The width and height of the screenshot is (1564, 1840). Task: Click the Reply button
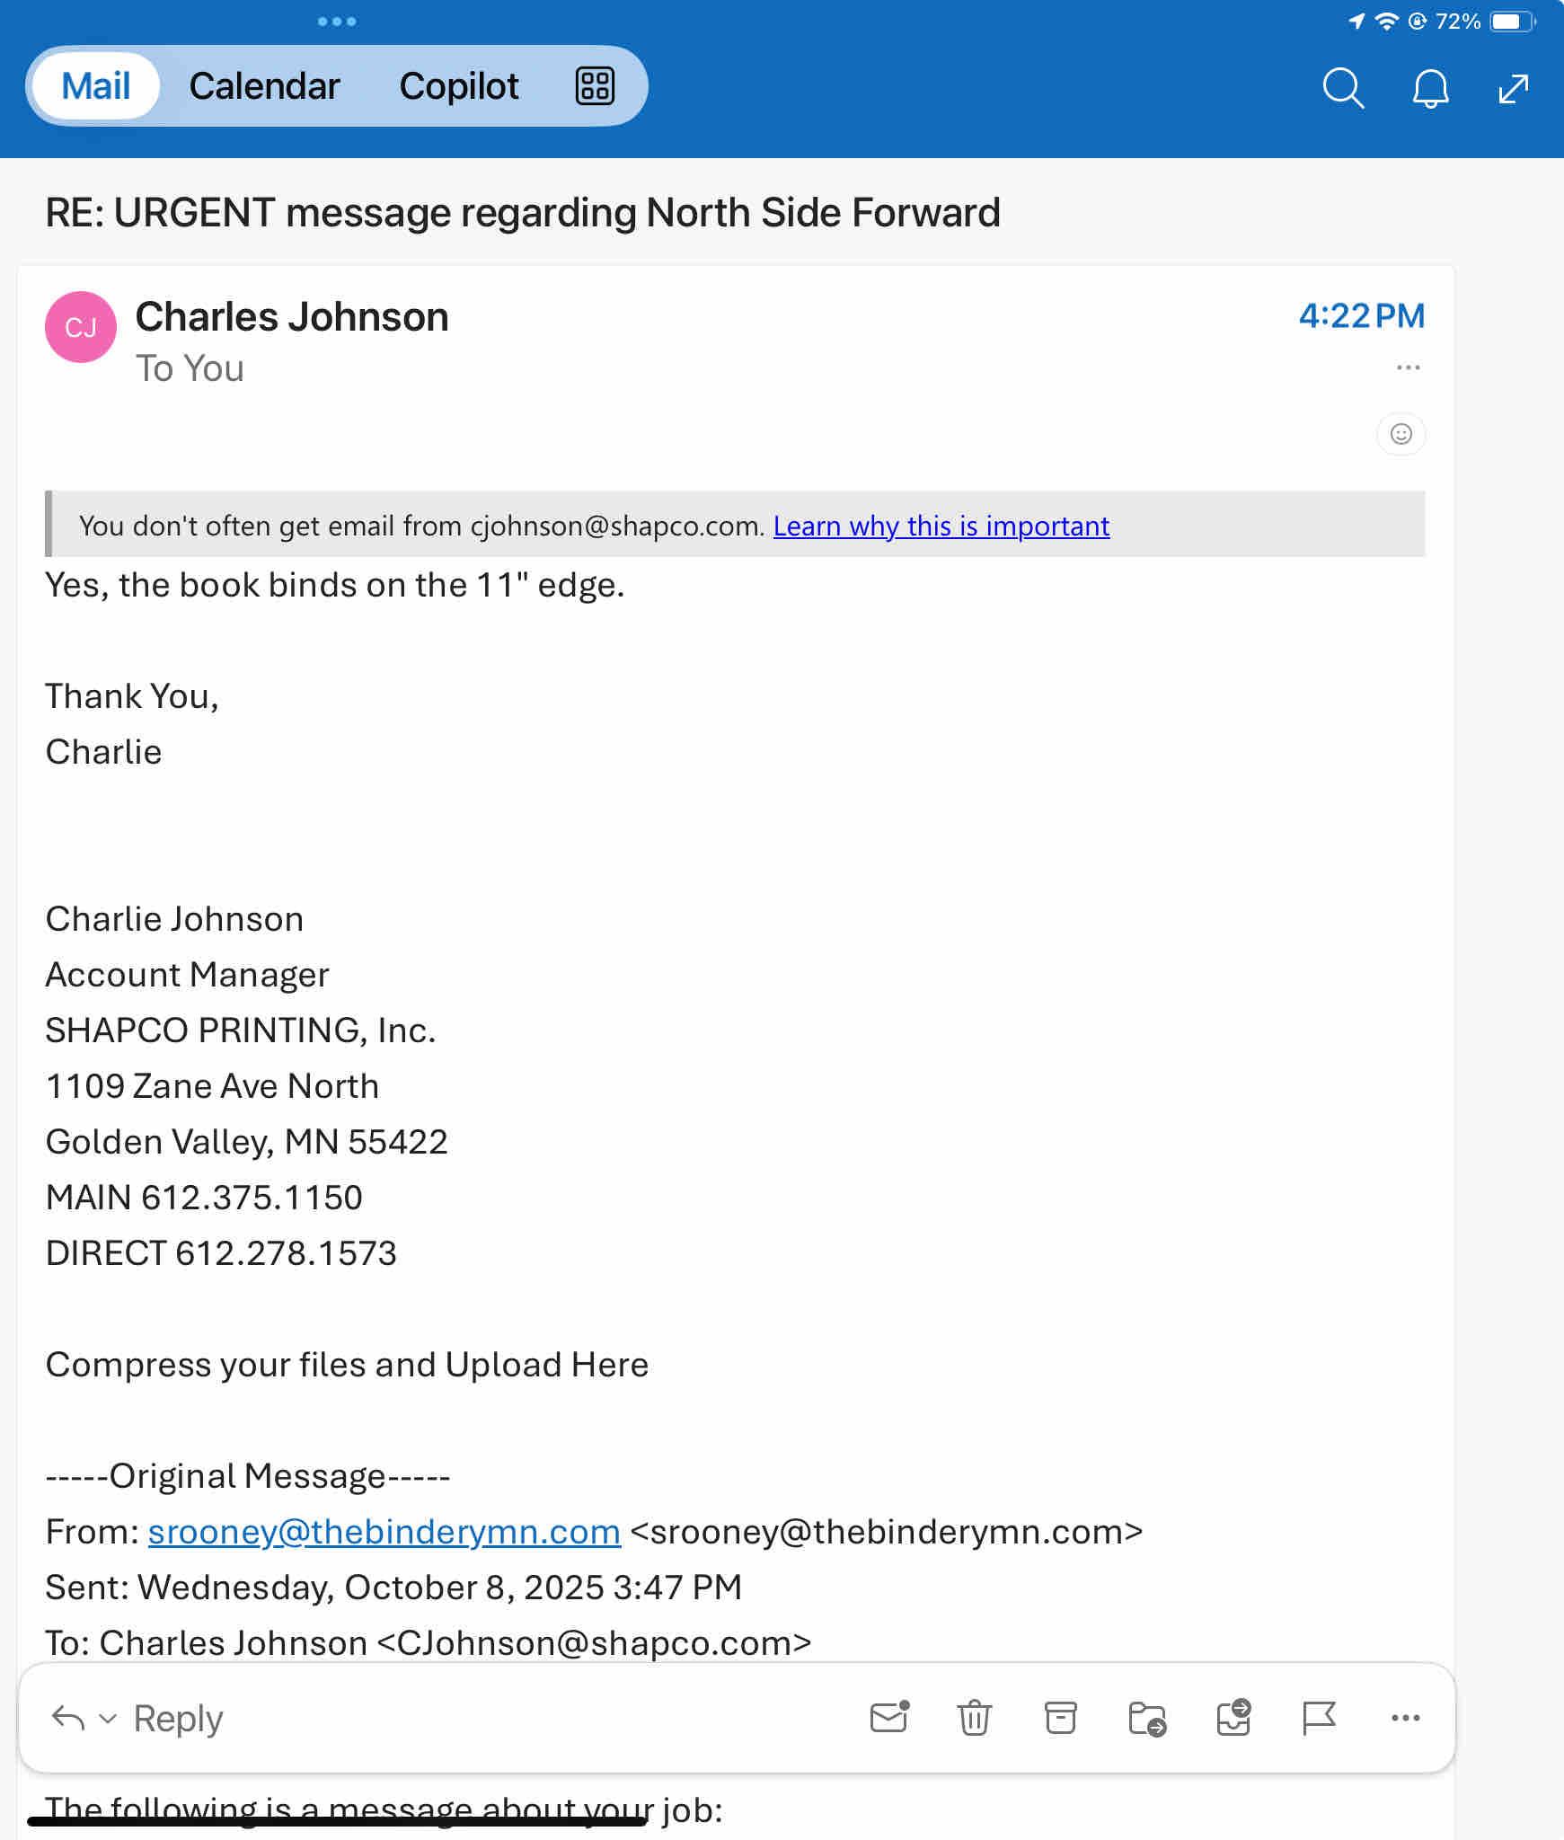[x=177, y=1718]
